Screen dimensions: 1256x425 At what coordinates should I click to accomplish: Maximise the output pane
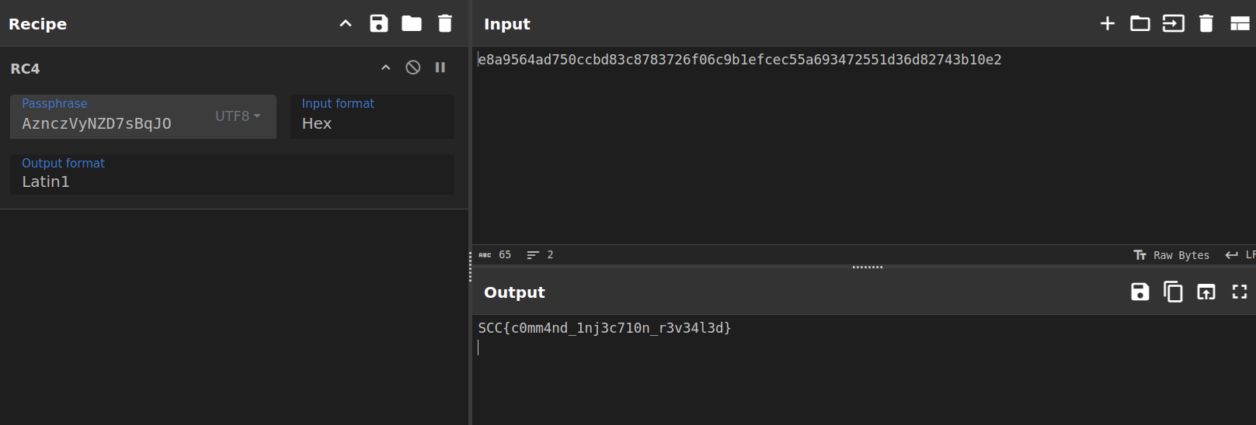click(1240, 292)
